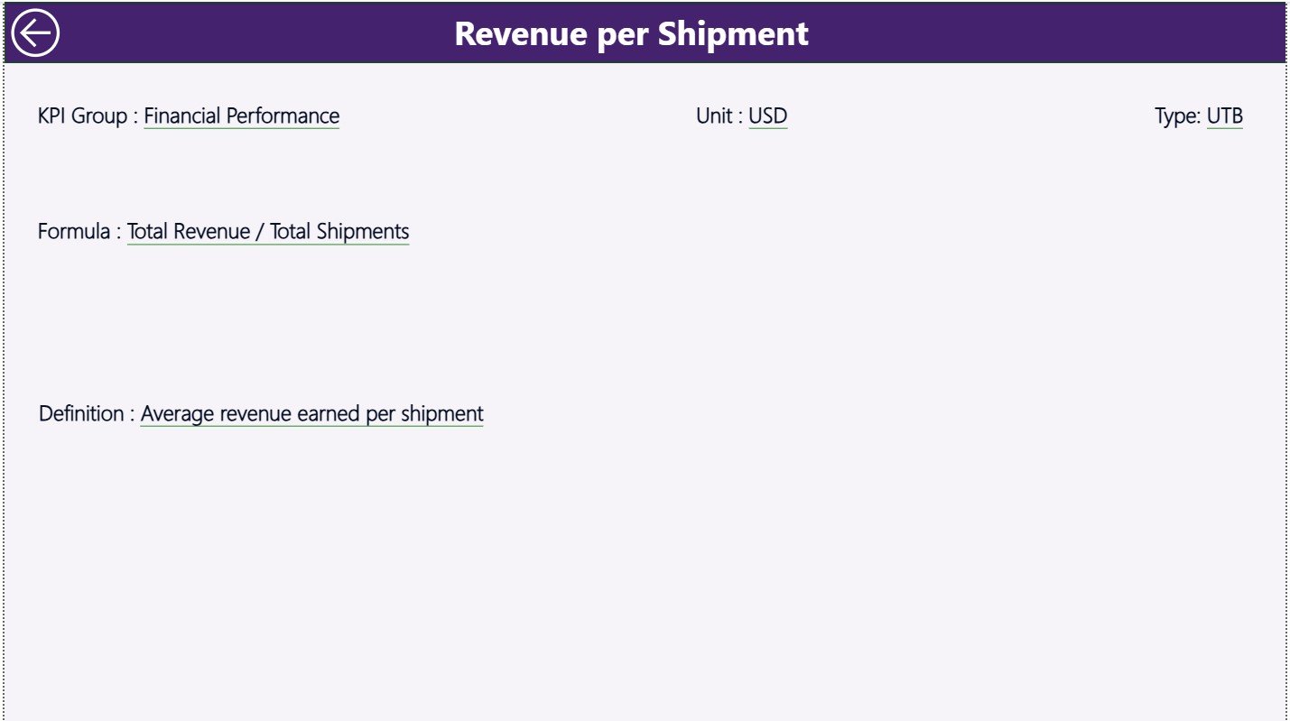The image size is (1290, 721).
Task: Click the Revenue per Shipment title
Action: point(630,33)
